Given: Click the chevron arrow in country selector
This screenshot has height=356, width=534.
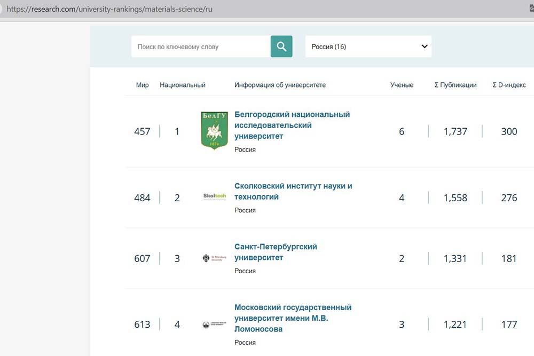Looking at the screenshot, I should click(x=425, y=46).
